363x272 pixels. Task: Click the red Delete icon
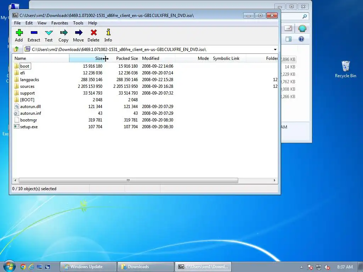click(94, 33)
